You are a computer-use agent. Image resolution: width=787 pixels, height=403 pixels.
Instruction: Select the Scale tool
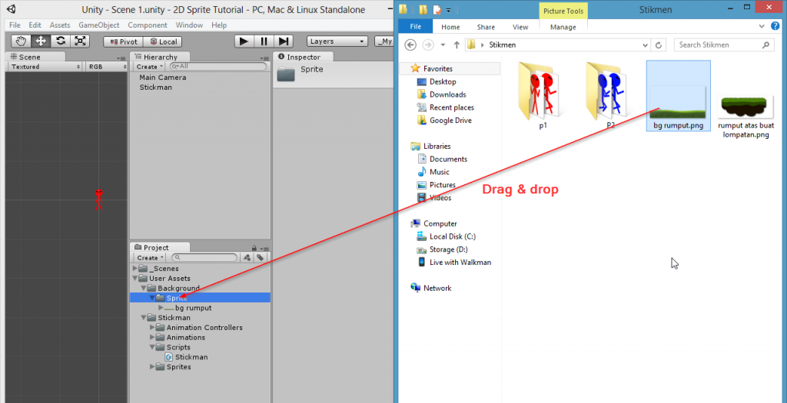81,41
